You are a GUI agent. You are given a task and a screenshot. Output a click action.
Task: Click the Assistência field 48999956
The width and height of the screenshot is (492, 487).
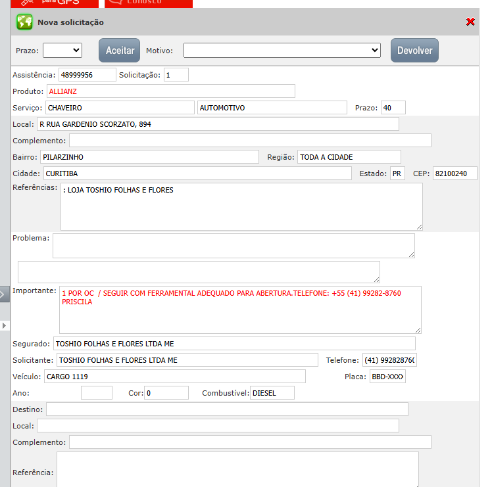(x=87, y=75)
